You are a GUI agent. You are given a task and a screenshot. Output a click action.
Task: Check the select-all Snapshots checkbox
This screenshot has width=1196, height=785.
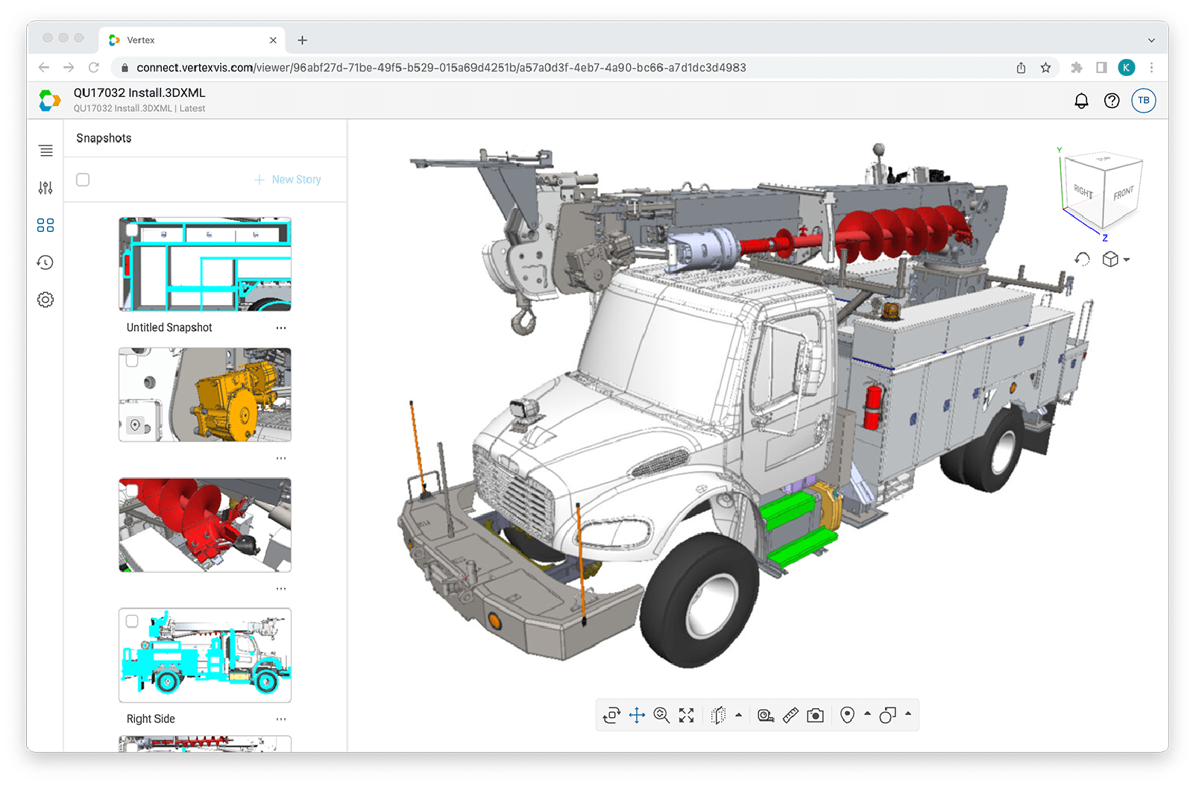tap(83, 179)
